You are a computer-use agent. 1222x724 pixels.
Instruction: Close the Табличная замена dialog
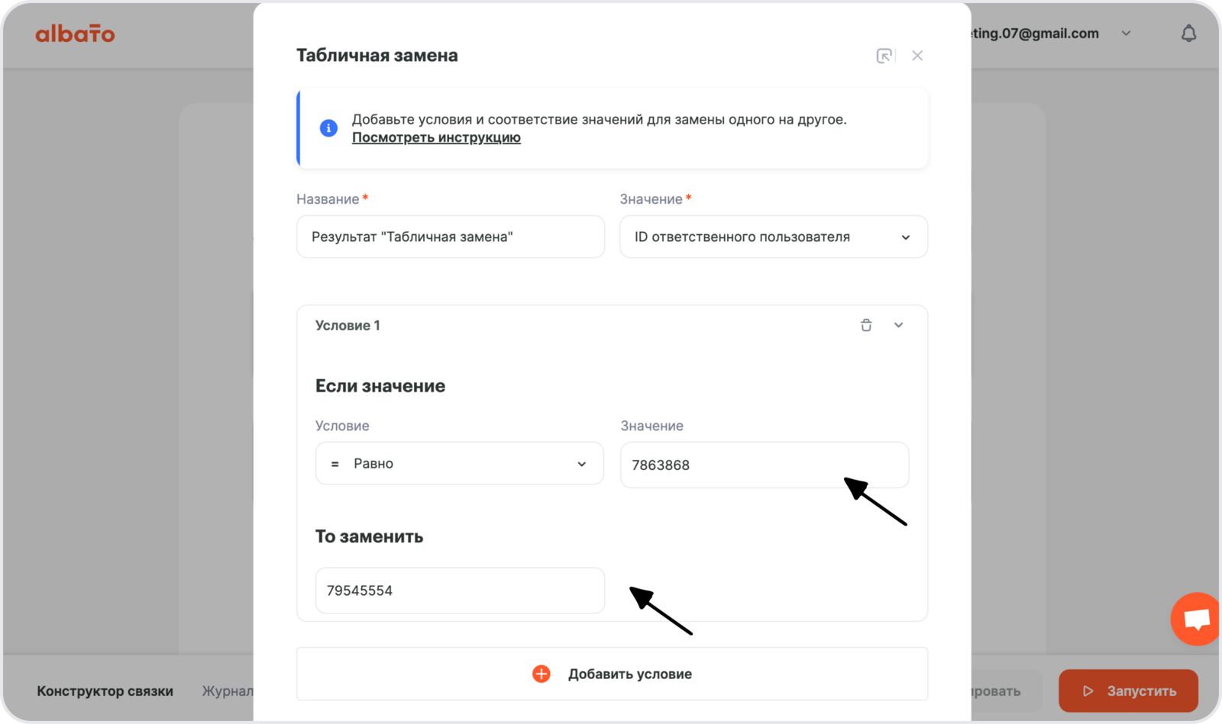[917, 56]
